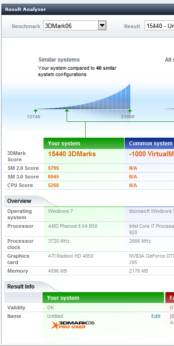Click the Result Analyzer title bar

pos(87,9)
